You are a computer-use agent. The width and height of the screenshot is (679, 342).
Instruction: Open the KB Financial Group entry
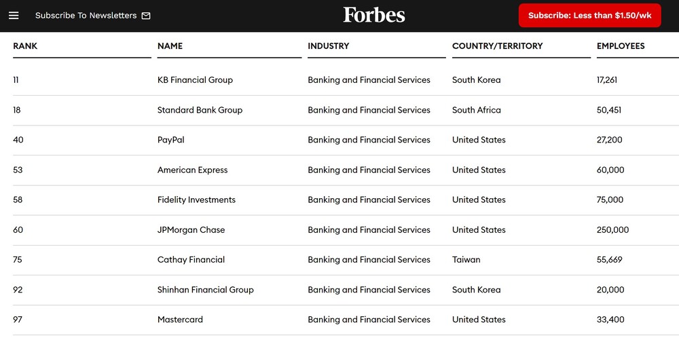195,80
